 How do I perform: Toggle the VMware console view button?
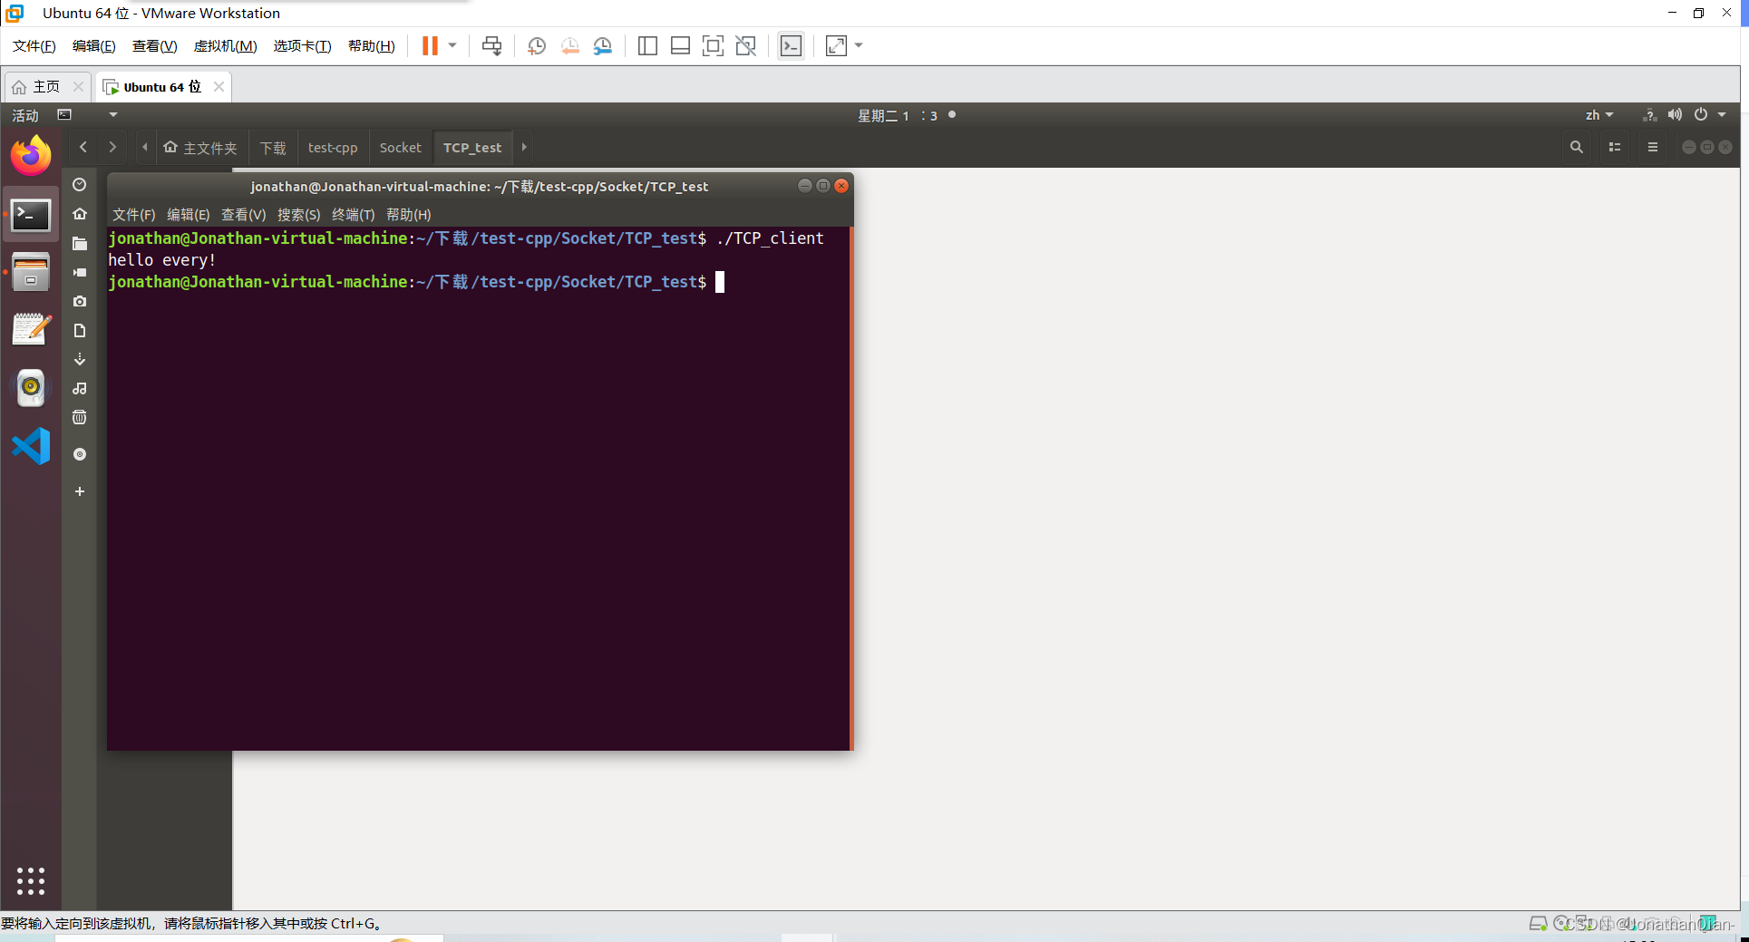click(791, 46)
